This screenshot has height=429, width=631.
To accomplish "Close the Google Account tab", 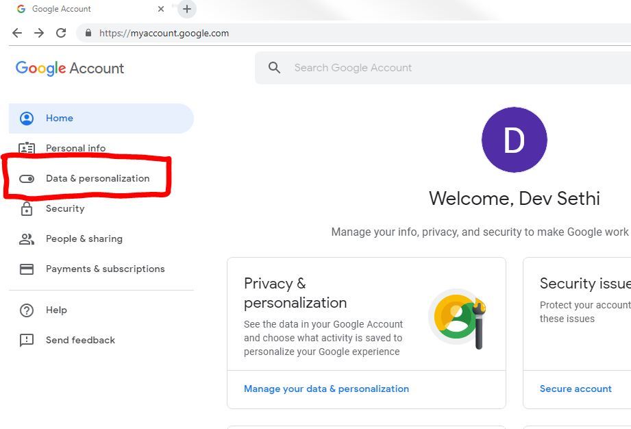I will [x=161, y=9].
